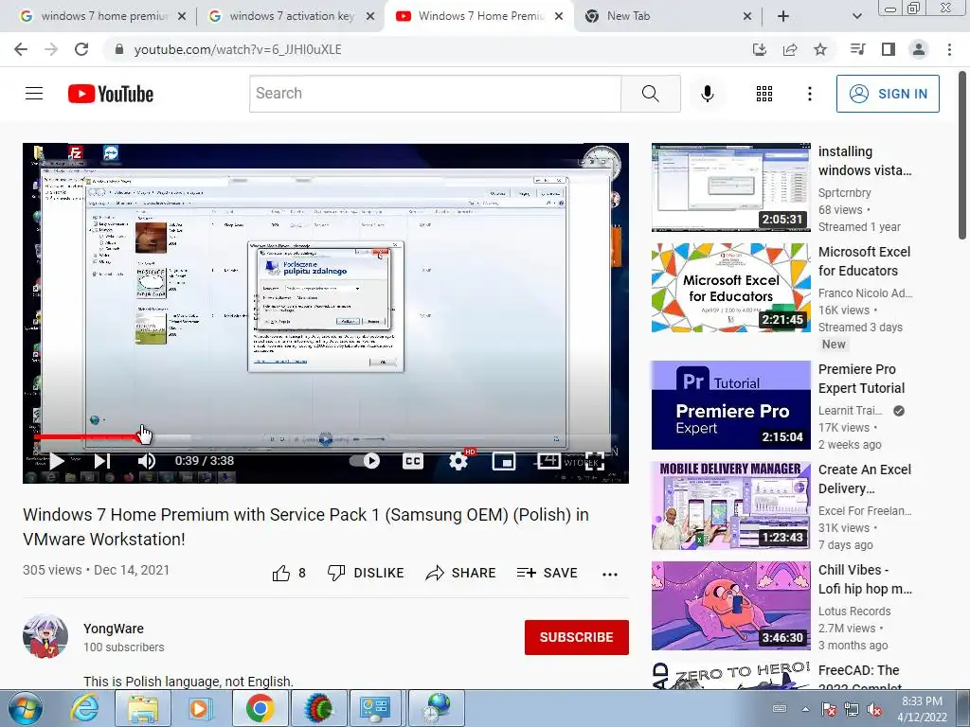Start voice search with the microphone

coord(707,94)
